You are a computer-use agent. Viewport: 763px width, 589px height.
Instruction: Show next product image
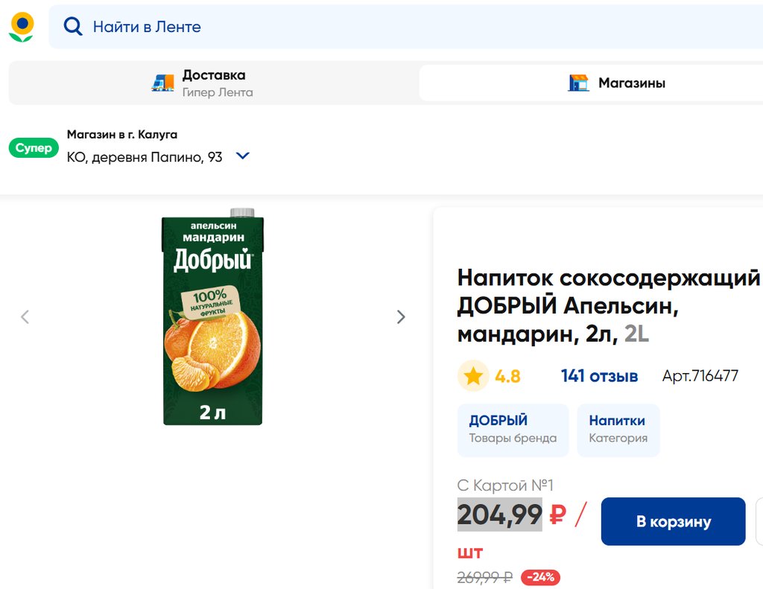click(x=401, y=317)
